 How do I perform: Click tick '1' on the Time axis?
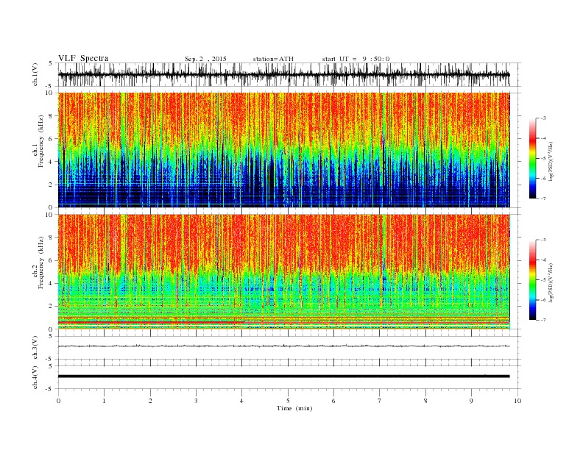104,401
